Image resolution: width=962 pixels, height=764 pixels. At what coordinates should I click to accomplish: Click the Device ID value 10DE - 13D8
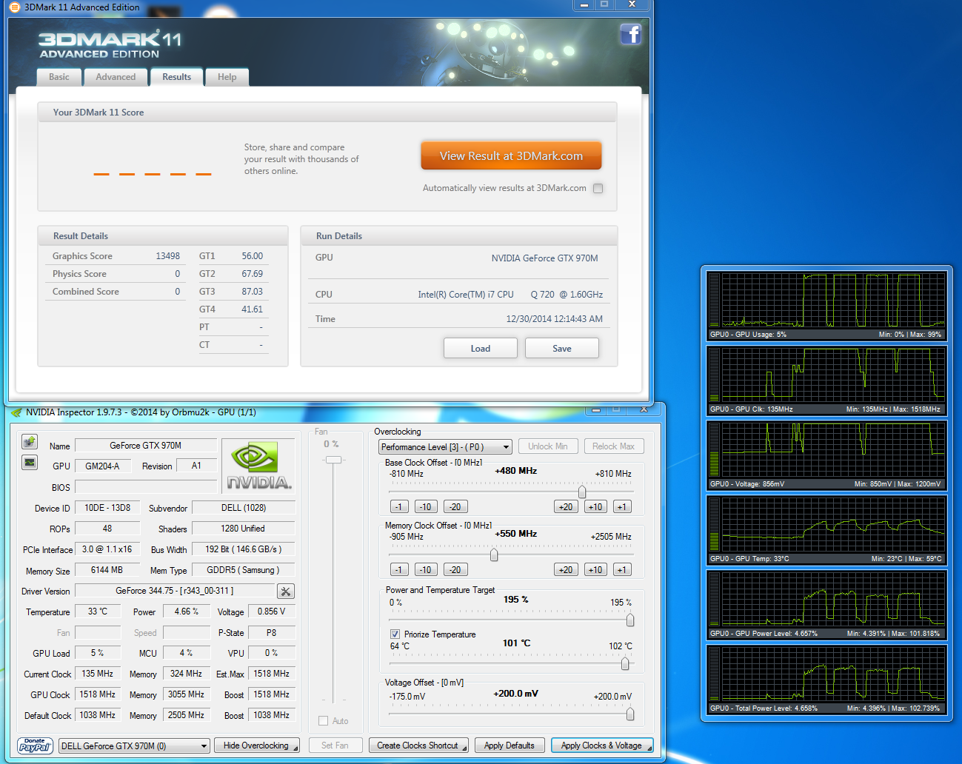click(x=107, y=508)
